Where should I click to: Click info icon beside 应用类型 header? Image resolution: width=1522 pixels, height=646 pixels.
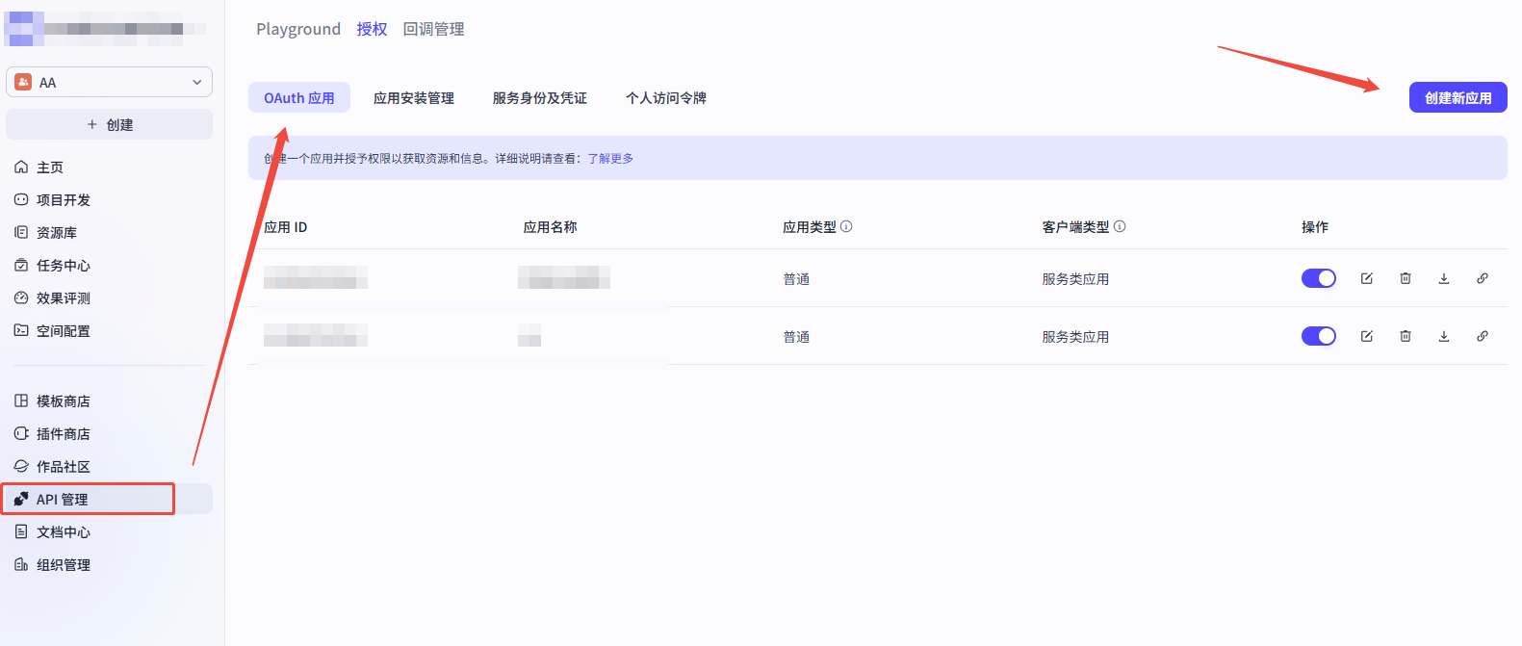[846, 226]
